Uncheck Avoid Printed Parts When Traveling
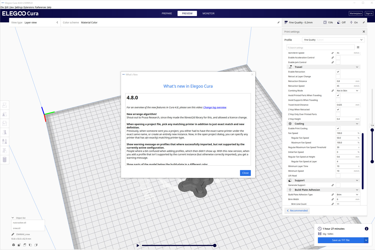The height and width of the screenshot is (250, 375). (x=338, y=95)
